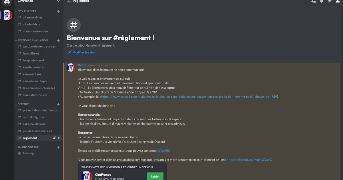Click the discord.gg invite link

point(249,159)
